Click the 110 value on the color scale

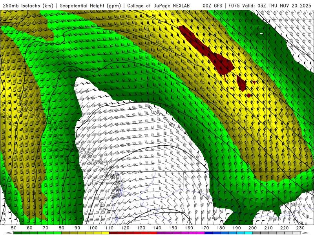pos(110,228)
